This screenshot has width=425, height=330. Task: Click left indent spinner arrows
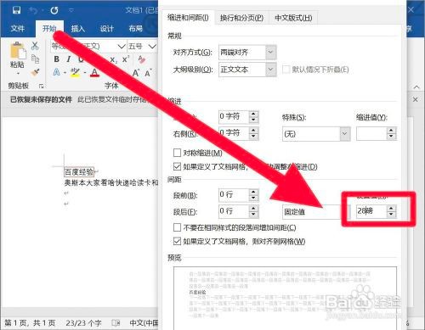tap(253, 116)
